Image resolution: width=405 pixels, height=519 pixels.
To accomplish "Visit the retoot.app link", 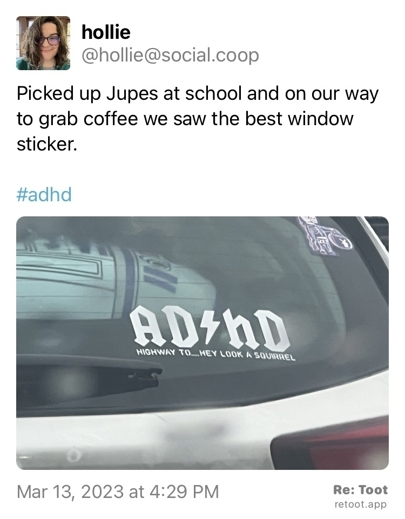I will pyautogui.click(x=361, y=504).
